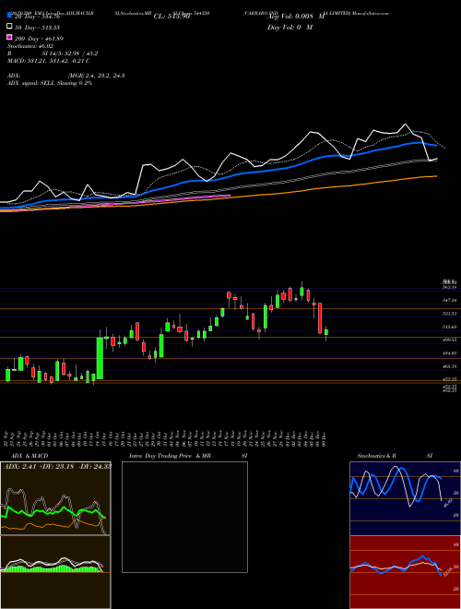The width and height of the screenshot is (461, 609).
Task: Click the 499.55 price axis label
Action: pyautogui.click(x=449, y=340)
